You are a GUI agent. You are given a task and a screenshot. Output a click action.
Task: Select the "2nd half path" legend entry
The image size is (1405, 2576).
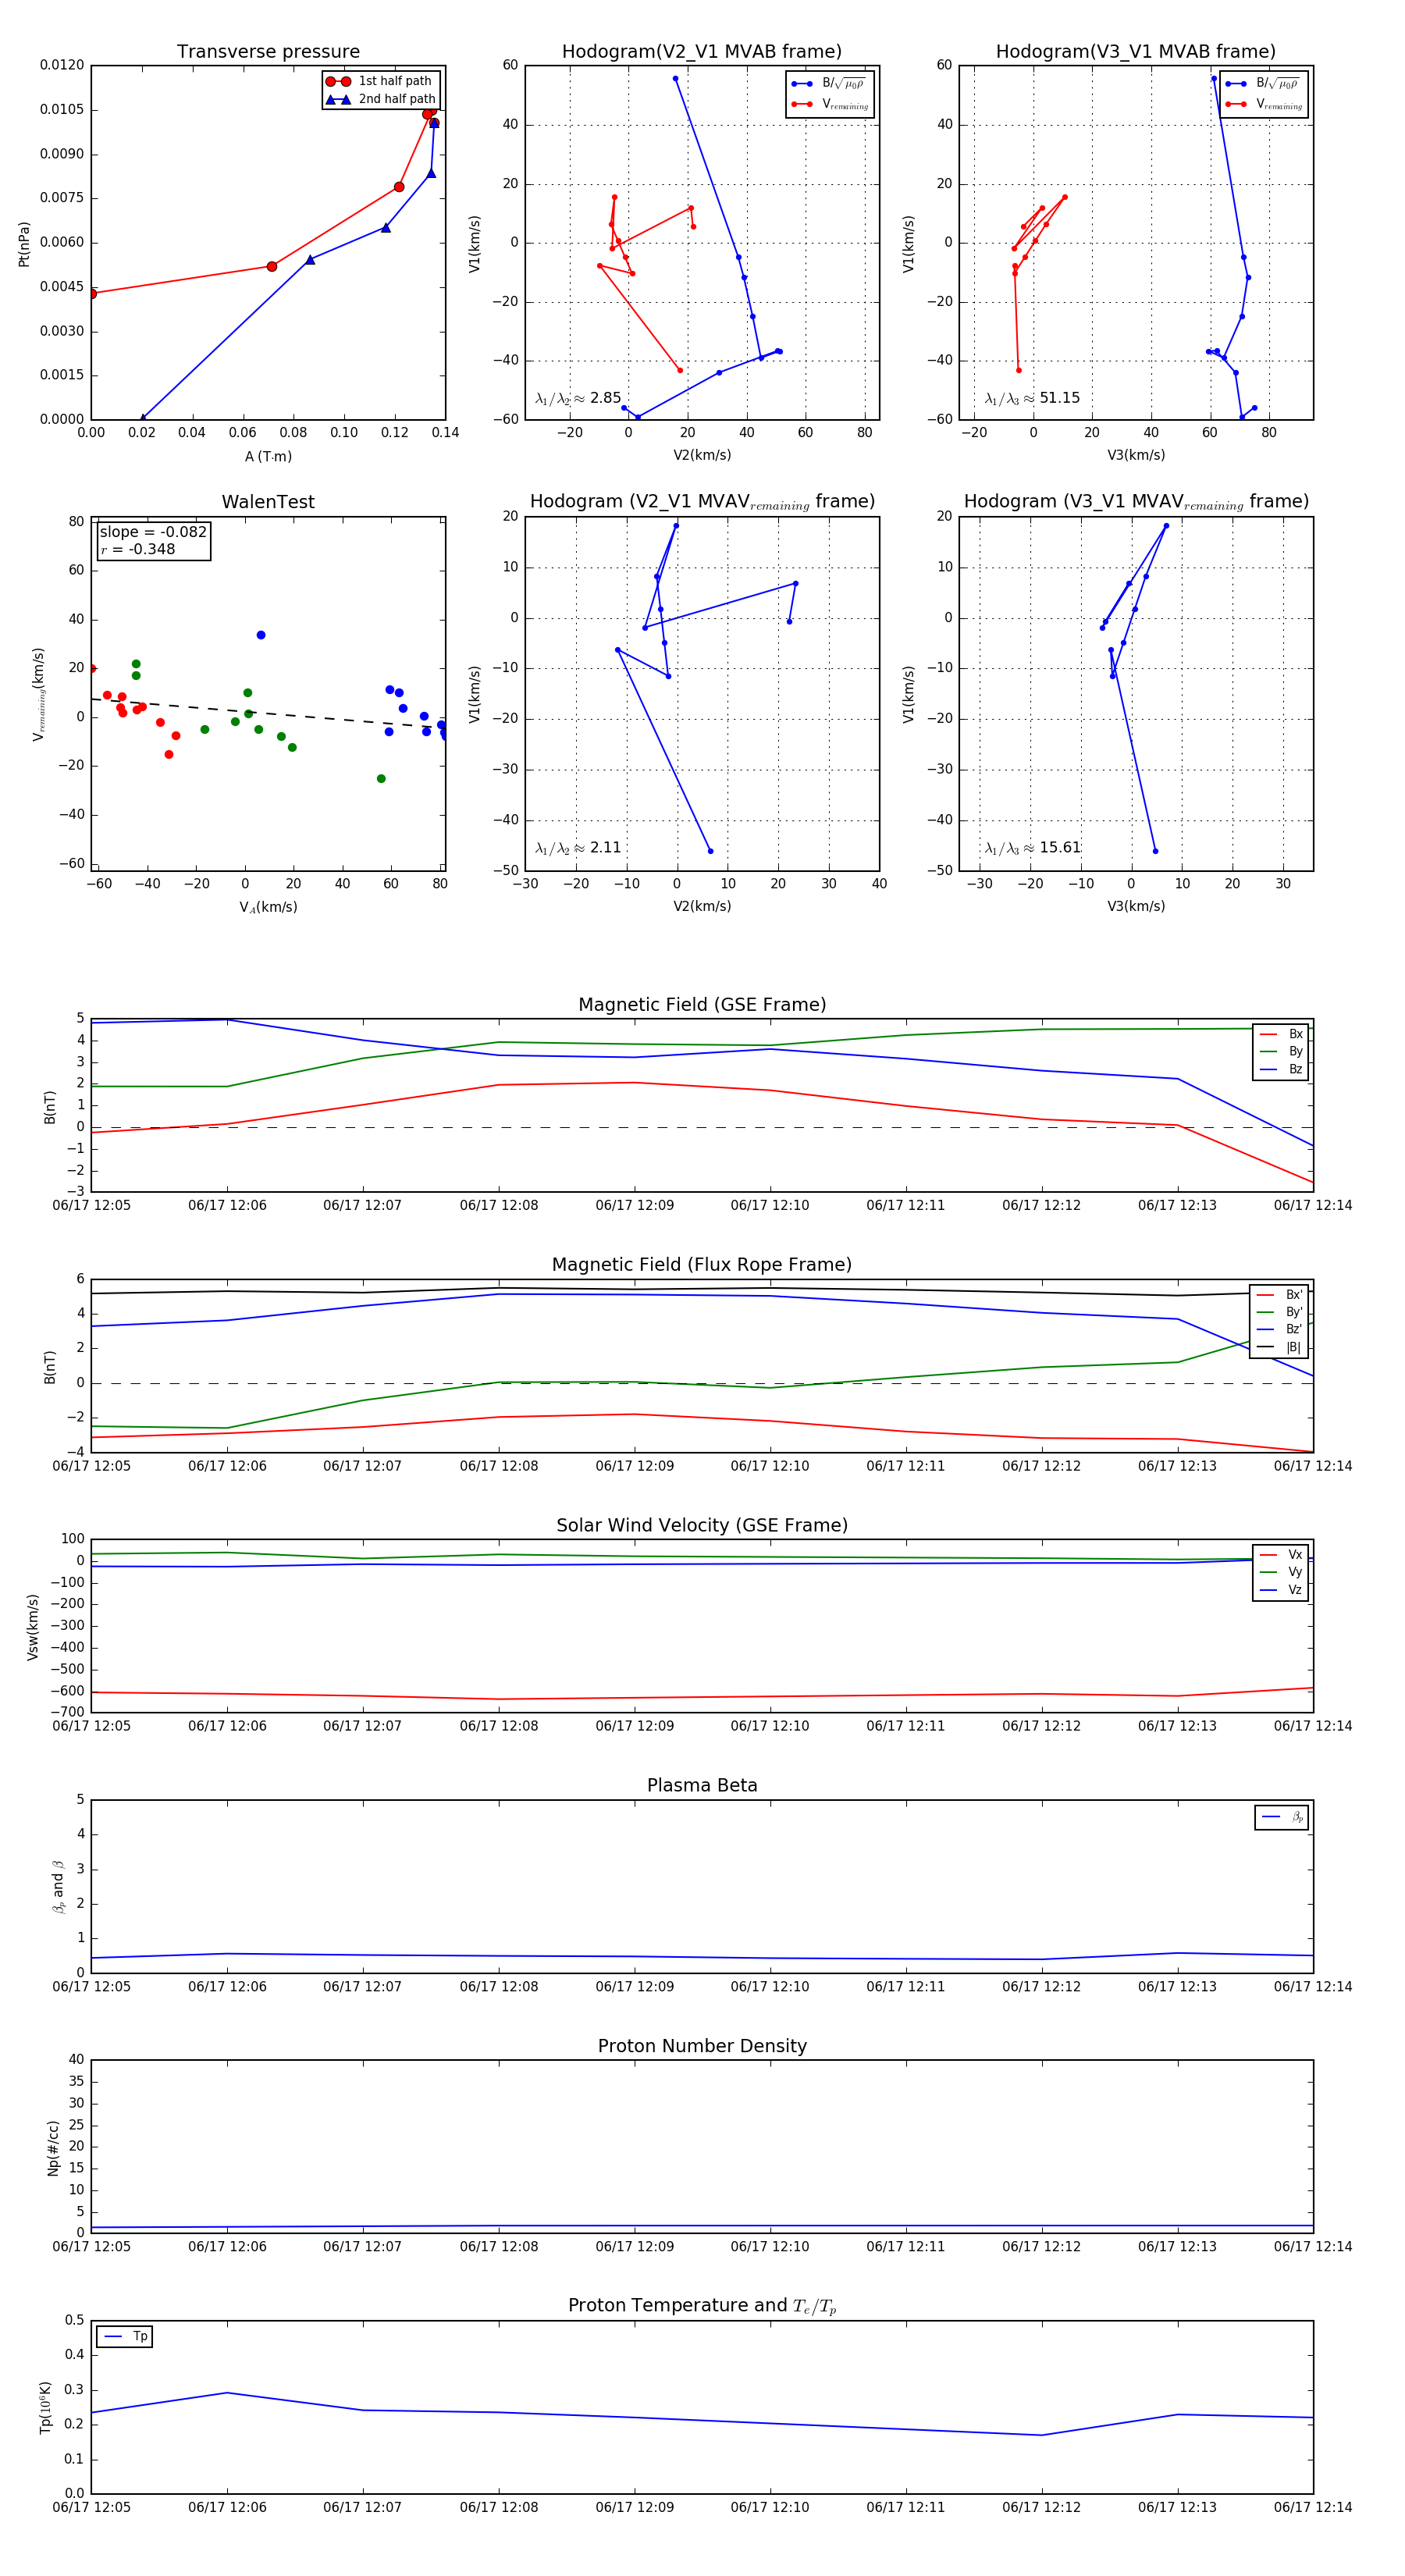pyautogui.click(x=380, y=99)
